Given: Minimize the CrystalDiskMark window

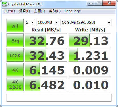Looking at the screenshot, I should pyautogui.click(x=91, y=3).
